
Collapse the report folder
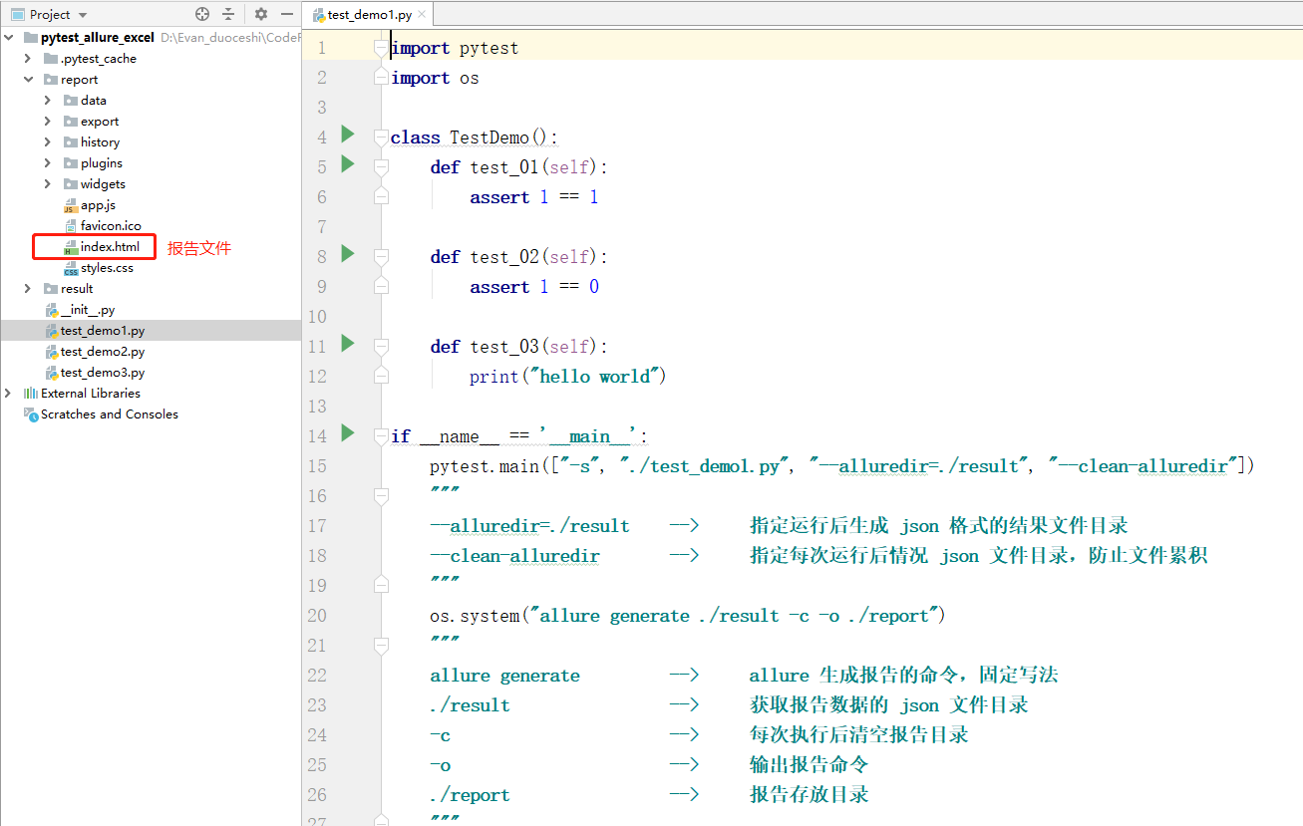[28, 80]
